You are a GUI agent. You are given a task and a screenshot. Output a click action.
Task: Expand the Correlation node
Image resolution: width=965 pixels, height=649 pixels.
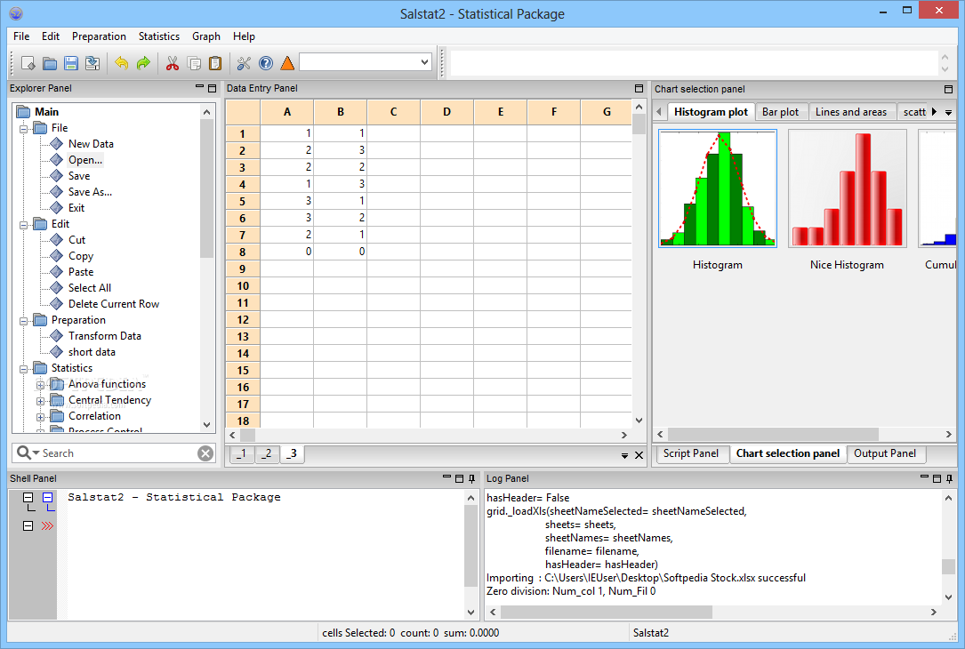pos(41,416)
